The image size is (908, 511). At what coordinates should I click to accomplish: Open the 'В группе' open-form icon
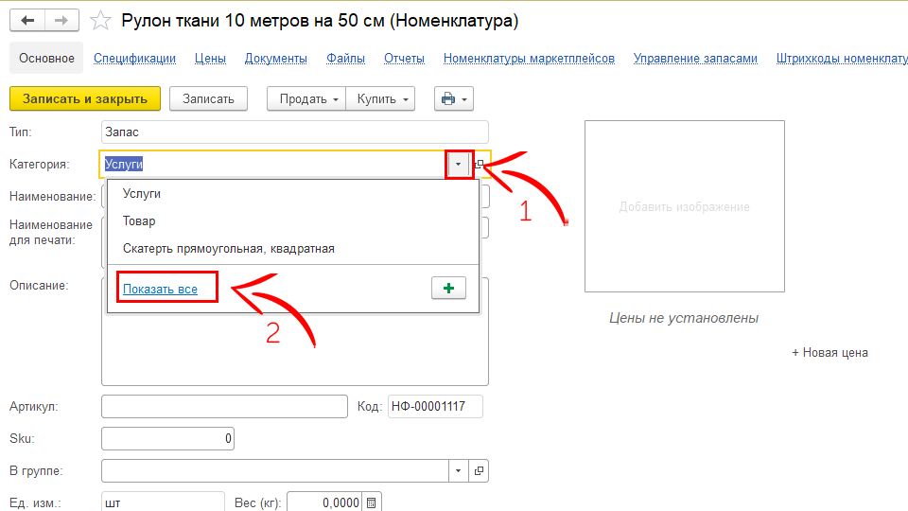tap(479, 470)
